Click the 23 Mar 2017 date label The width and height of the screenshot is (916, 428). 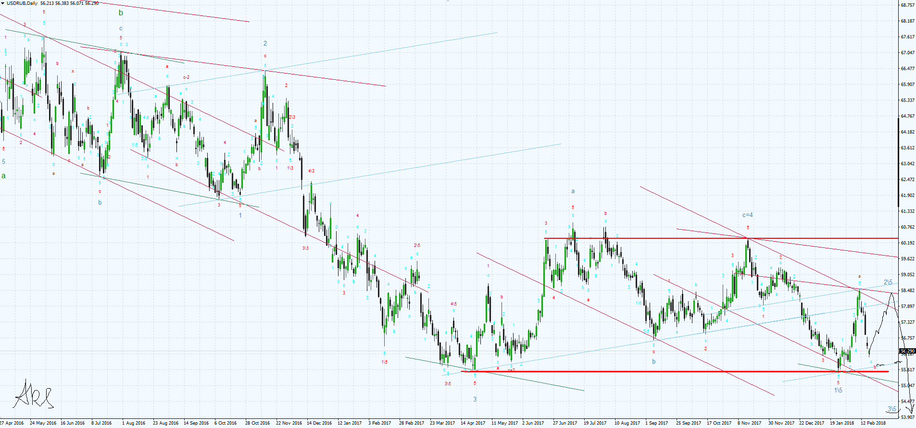point(442,423)
